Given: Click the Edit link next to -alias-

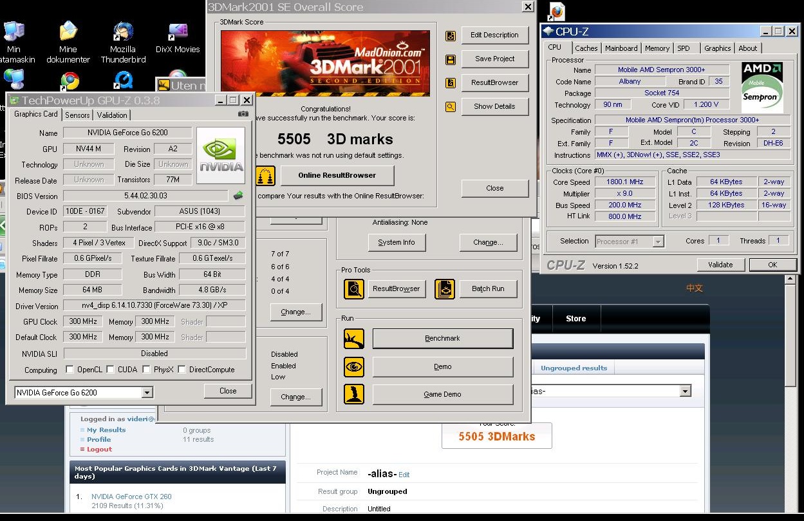Looking at the screenshot, I should click(404, 475).
